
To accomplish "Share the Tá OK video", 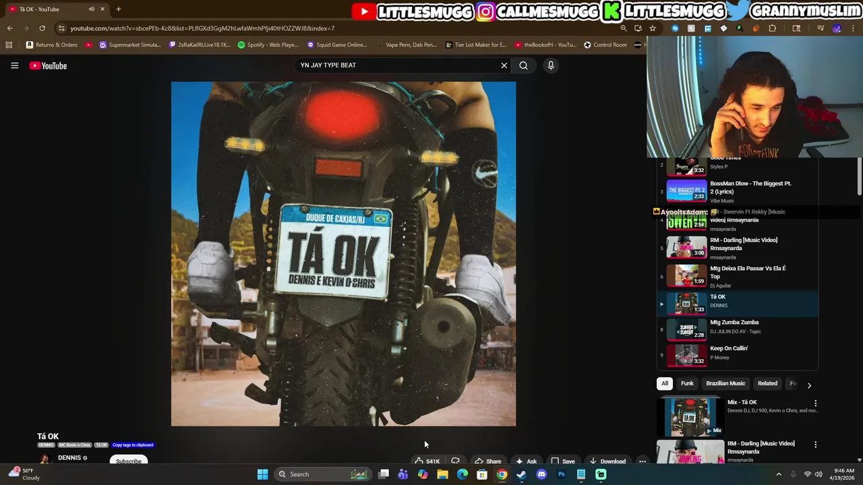I will [x=487, y=461].
